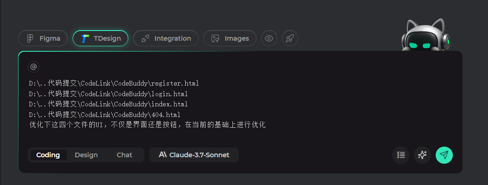Click the TDesign logo icon
Image resolution: width=488 pixels, height=185 pixels.
tap(85, 38)
